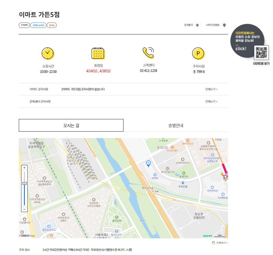Click the 고객센터 phone number 02-411-1234
Image resolution: width=273 pixels, height=255 pixels.
[148, 71]
